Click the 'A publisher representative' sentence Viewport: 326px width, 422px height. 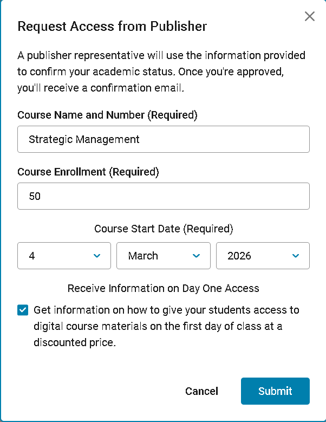point(161,55)
